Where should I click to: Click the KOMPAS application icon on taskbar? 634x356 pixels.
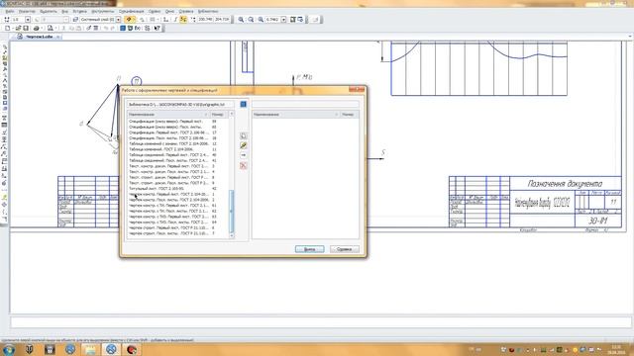pyautogui.click(x=111, y=349)
